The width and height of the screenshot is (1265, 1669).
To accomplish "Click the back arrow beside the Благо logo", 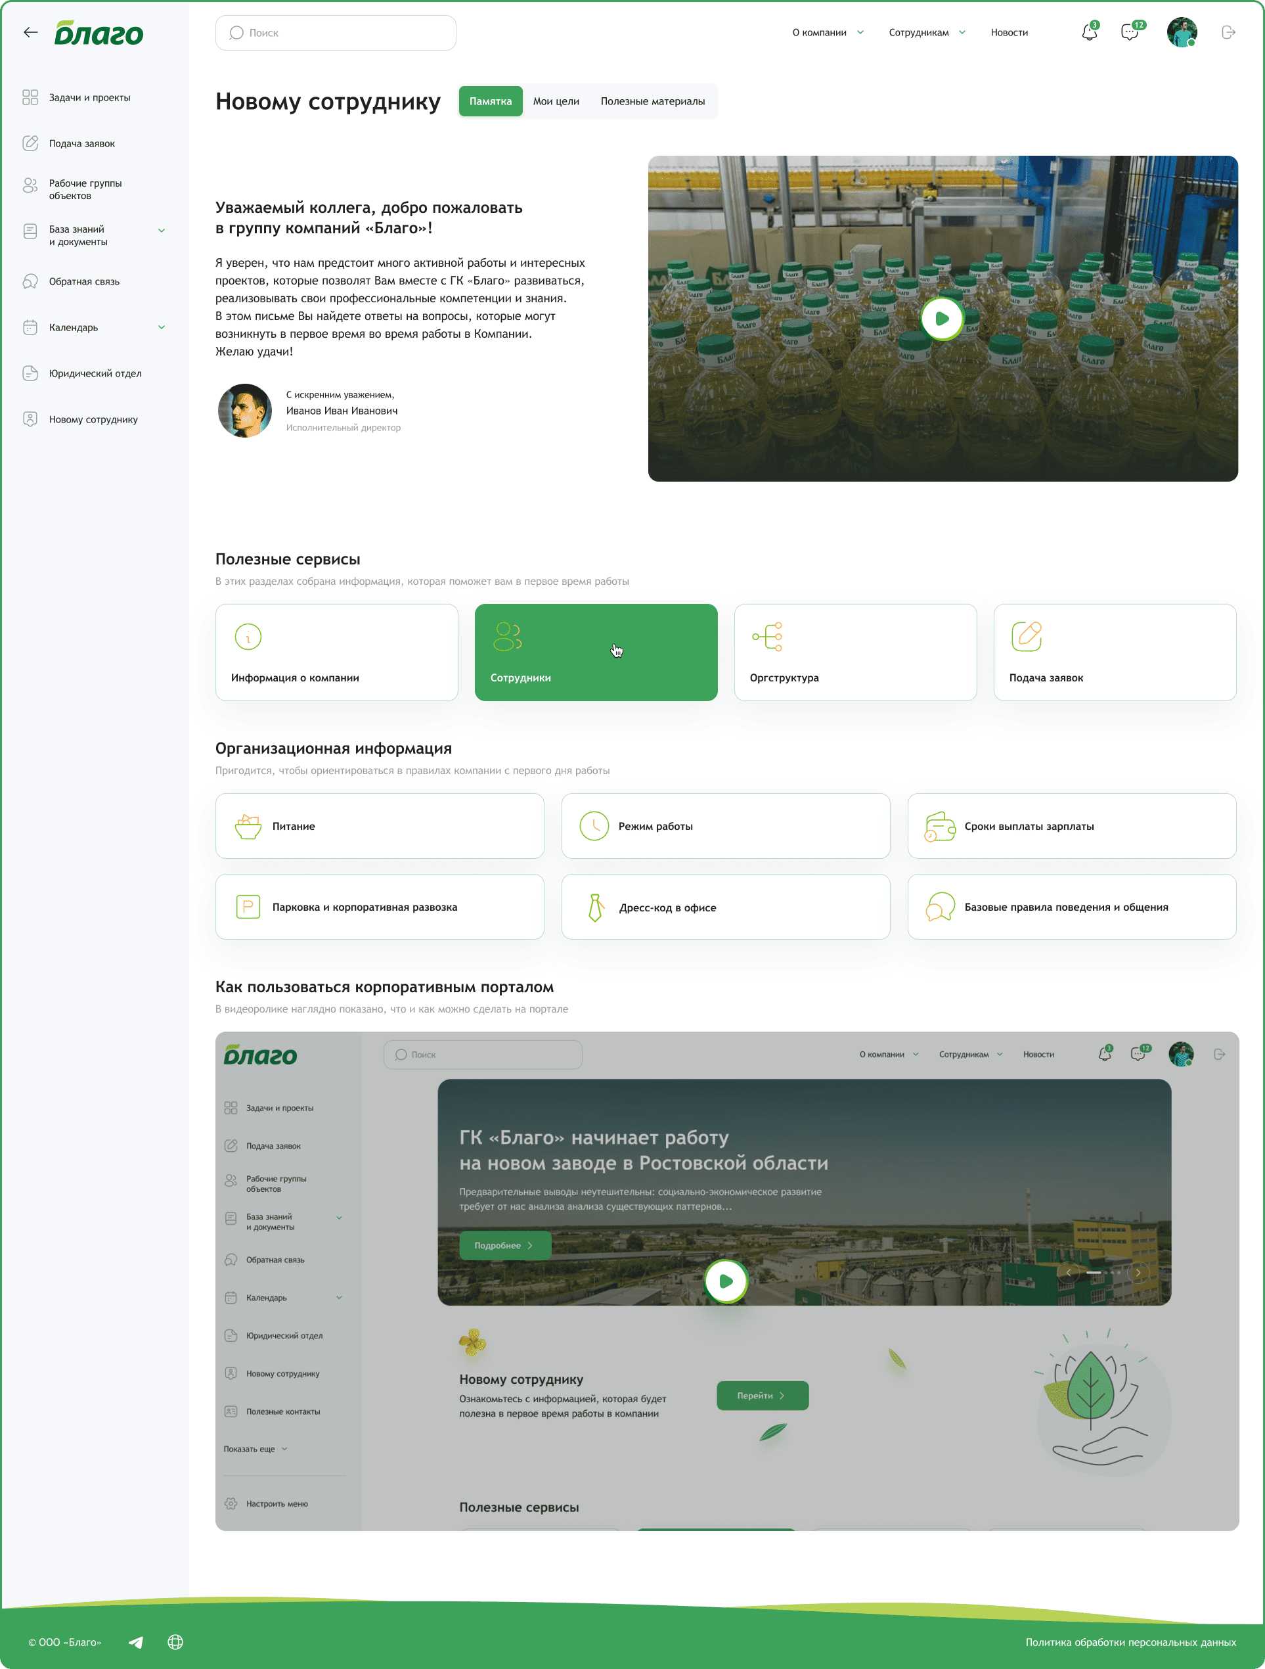I will [30, 32].
